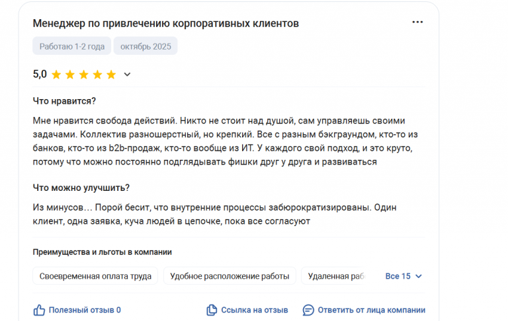Click the fifth rating star
The height and width of the screenshot is (321, 508).
pyautogui.click(x=111, y=75)
